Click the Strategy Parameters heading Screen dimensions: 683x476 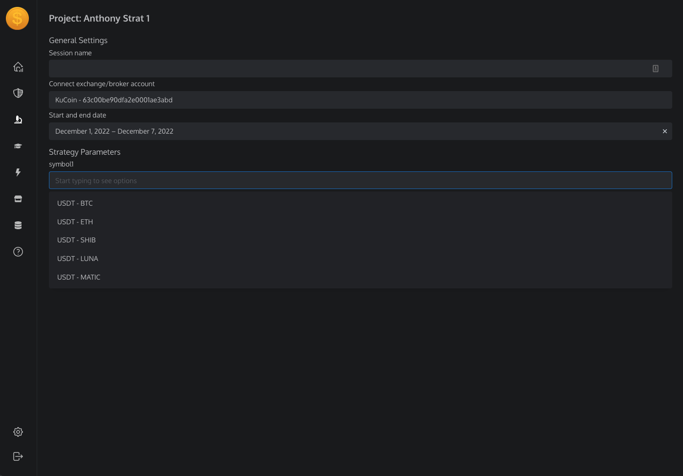[x=85, y=152]
